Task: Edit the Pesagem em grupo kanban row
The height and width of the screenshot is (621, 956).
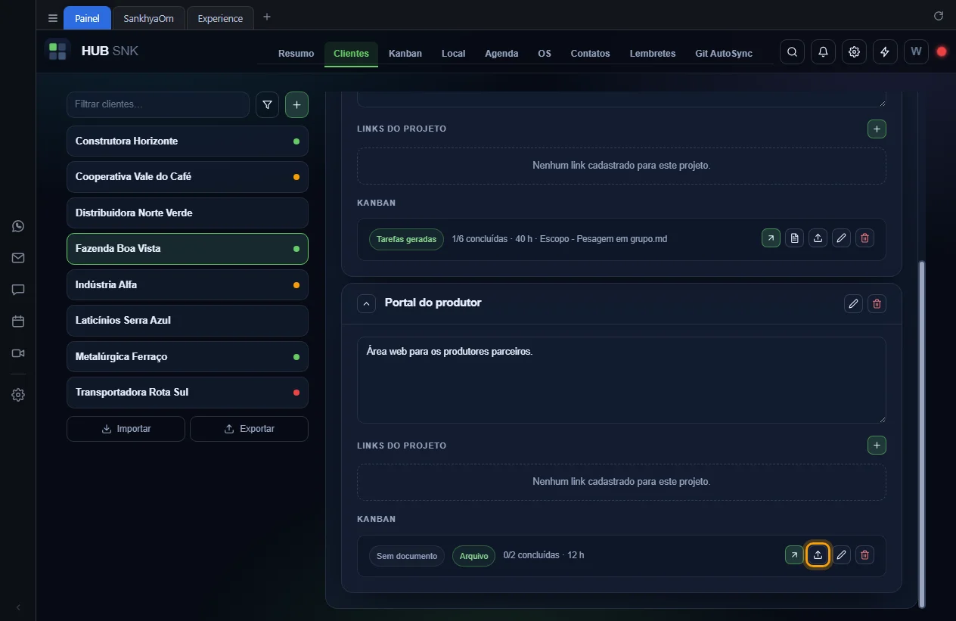Action: [x=841, y=238]
